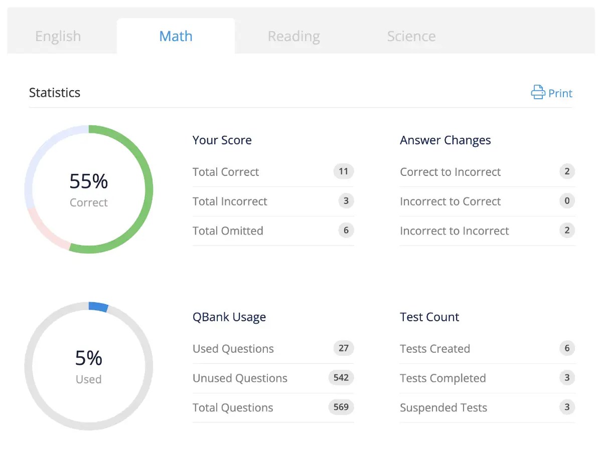
Task: Click the QBank Usage section header
Action: pyautogui.click(x=229, y=317)
